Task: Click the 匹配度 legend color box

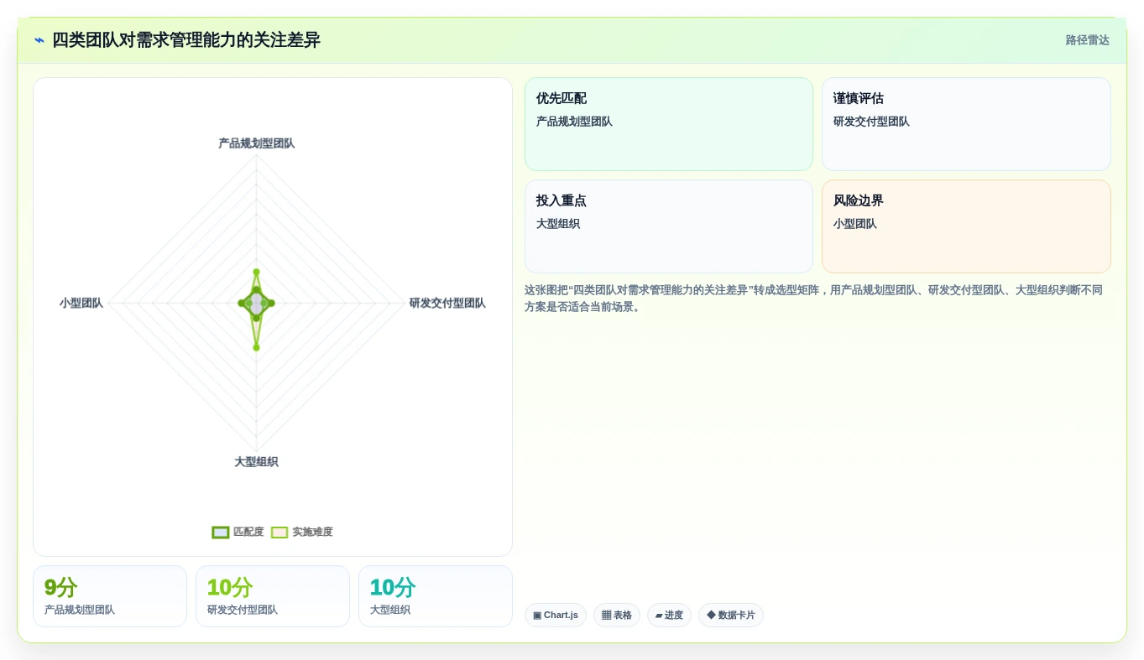Action: 221,533
